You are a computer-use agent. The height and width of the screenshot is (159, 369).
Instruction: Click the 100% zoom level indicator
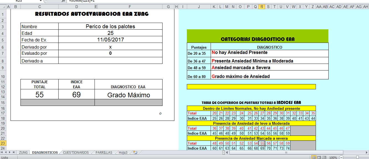[x=333, y=157]
